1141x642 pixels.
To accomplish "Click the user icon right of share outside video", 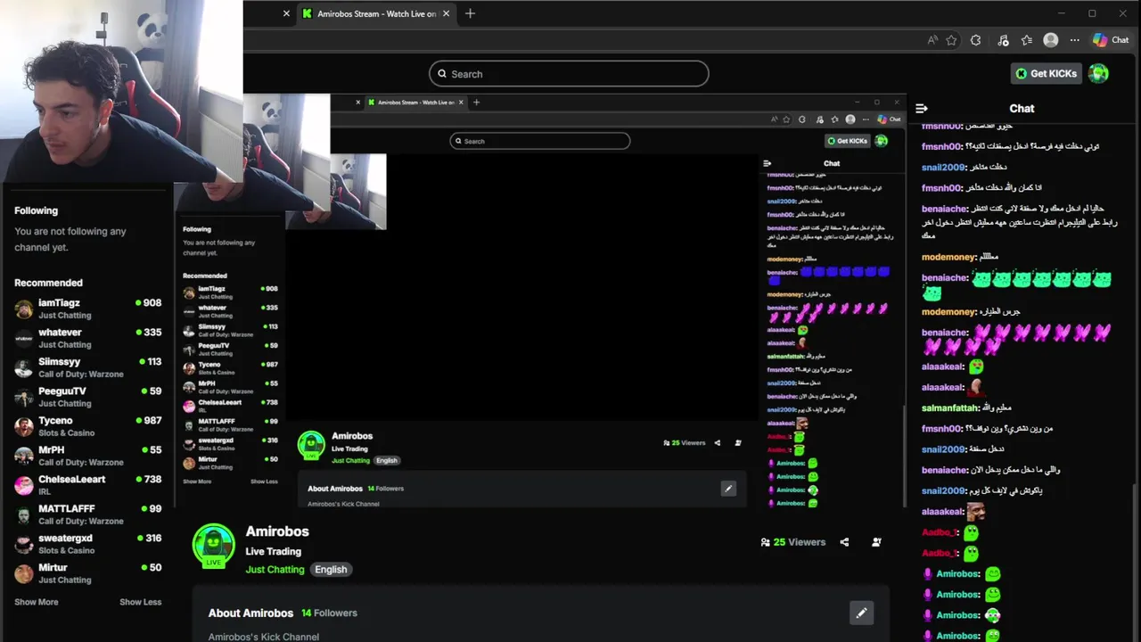I will click(876, 542).
